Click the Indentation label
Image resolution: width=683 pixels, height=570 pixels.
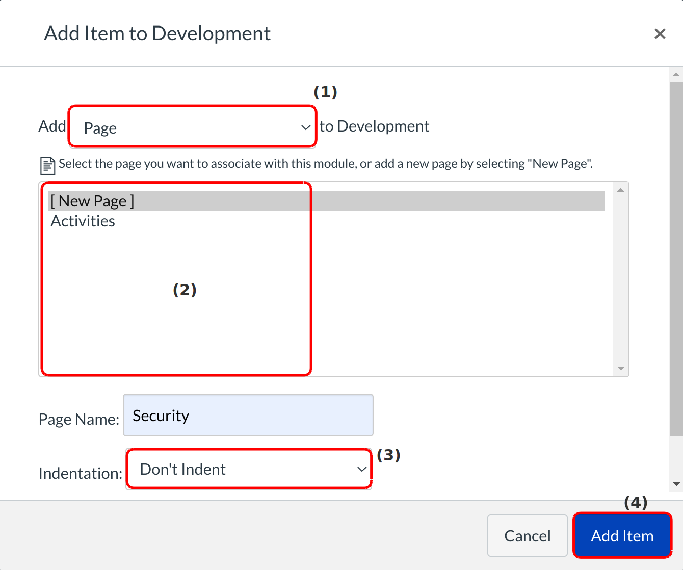(x=81, y=473)
